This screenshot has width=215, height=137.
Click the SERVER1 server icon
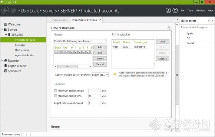[9, 35]
